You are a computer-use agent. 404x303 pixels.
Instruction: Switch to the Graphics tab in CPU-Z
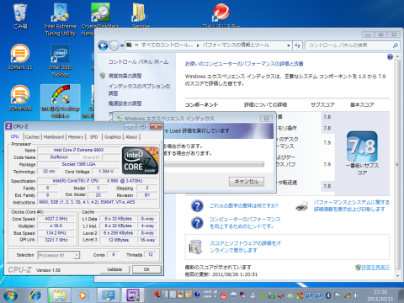point(113,137)
